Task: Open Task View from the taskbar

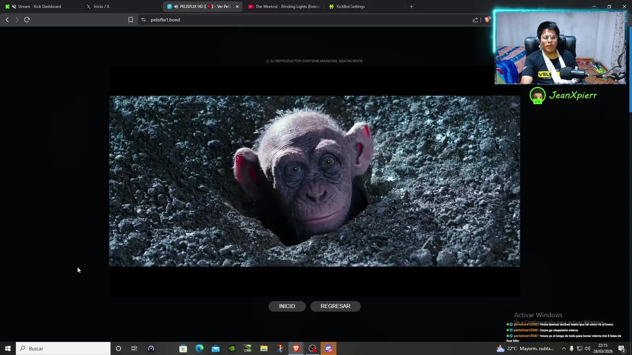Action: point(134,349)
